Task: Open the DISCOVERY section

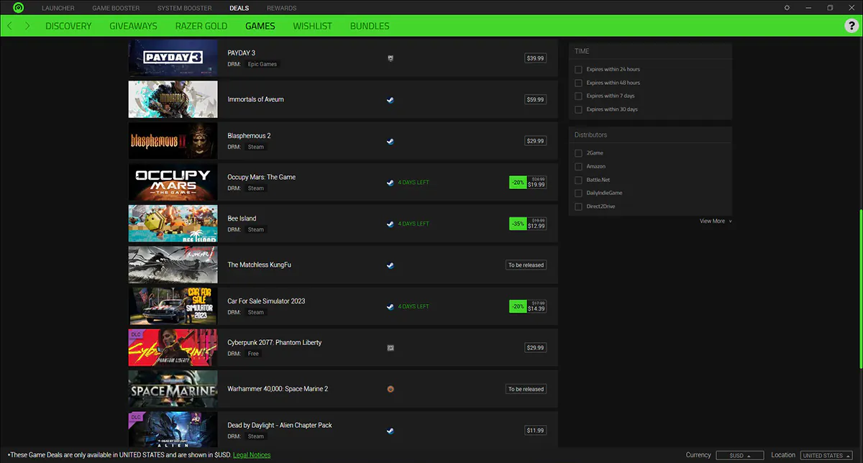Action: 68,26
